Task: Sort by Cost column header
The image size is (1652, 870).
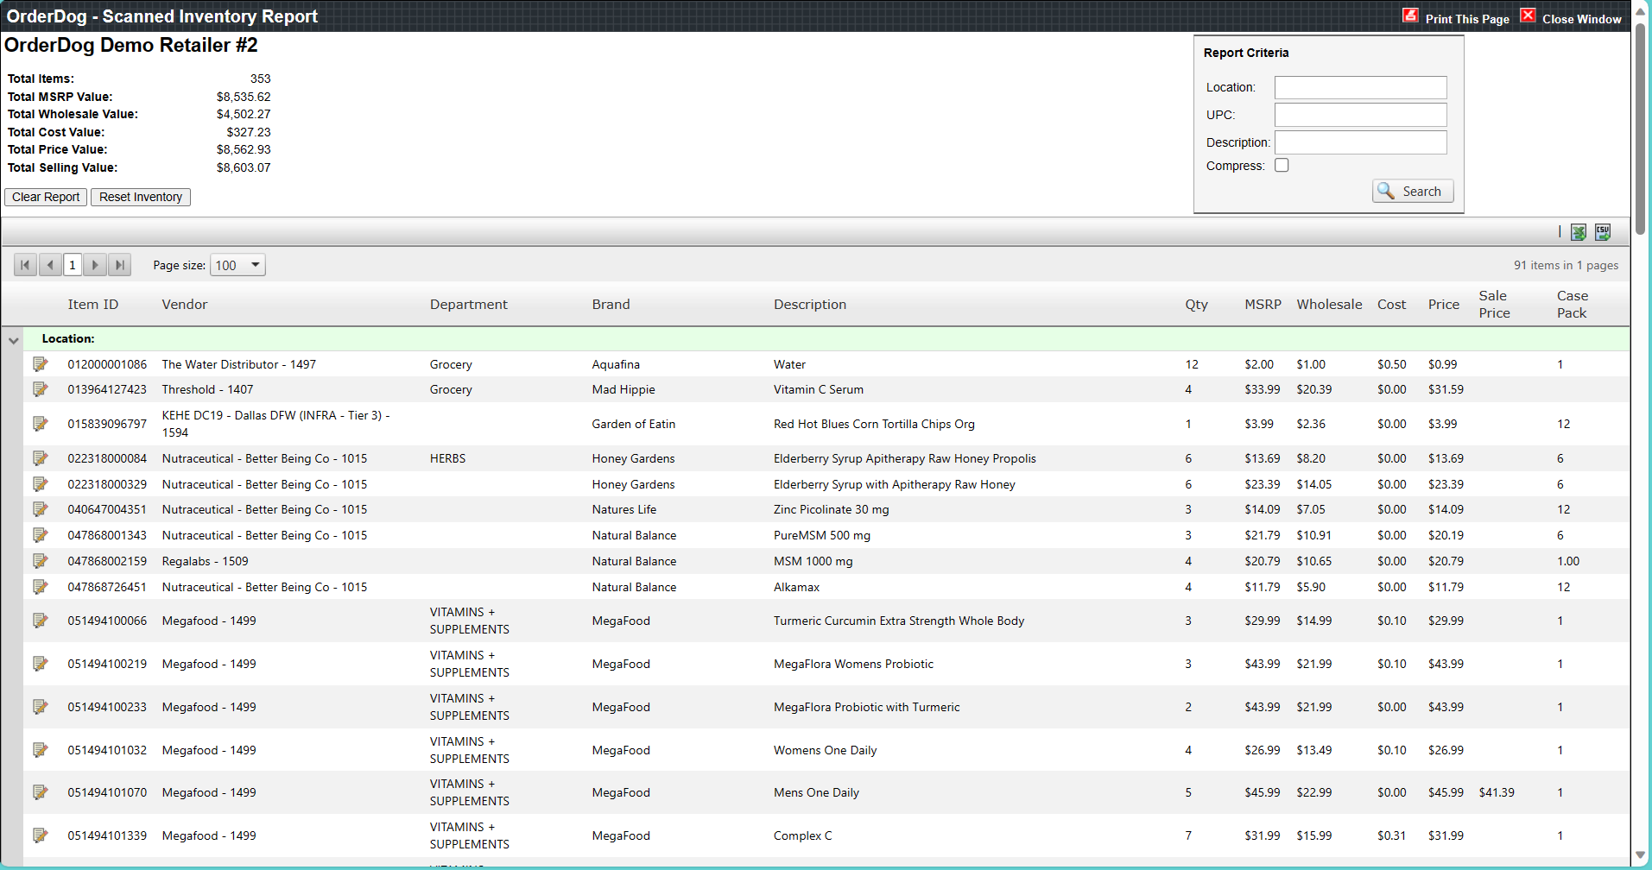Action: pyautogui.click(x=1391, y=305)
